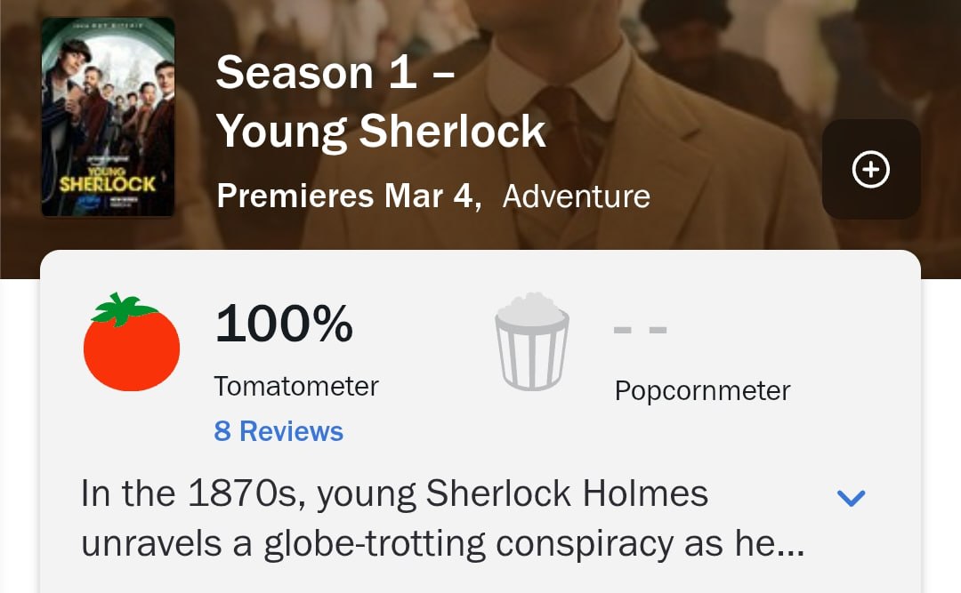This screenshot has width=961, height=593.
Task: Expand the synopsis with the blue chevron
Action: [x=852, y=498]
